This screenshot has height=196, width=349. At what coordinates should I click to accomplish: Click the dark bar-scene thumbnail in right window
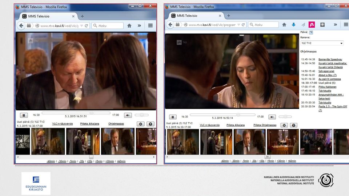tap(316, 142)
